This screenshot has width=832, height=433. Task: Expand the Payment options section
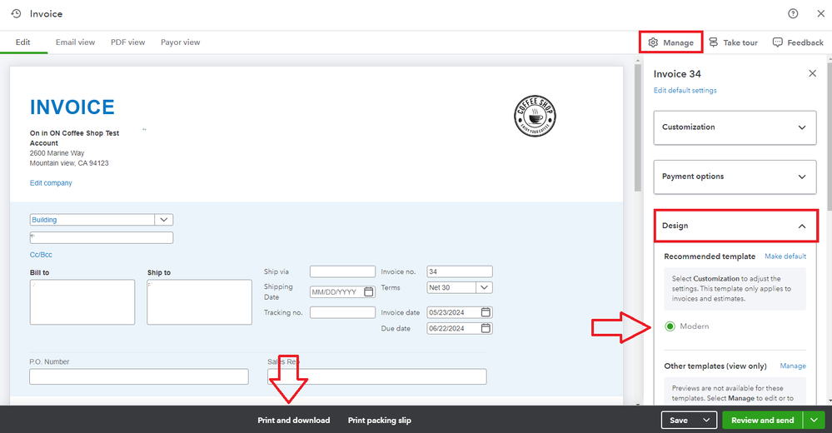tap(735, 177)
